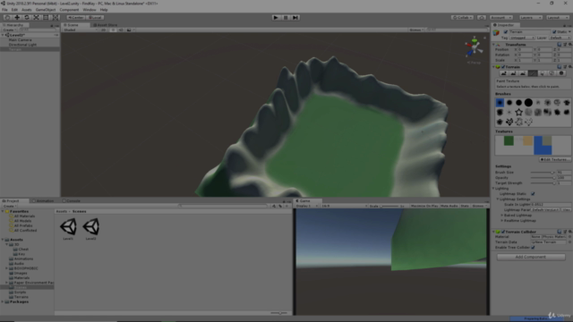The width and height of the screenshot is (573, 322).
Task: Switch to the Asset Store tab
Action: click(x=106, y=25)
